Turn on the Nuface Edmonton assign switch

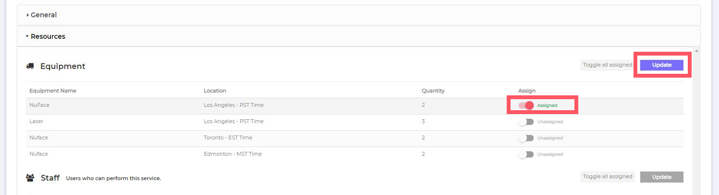526,154
